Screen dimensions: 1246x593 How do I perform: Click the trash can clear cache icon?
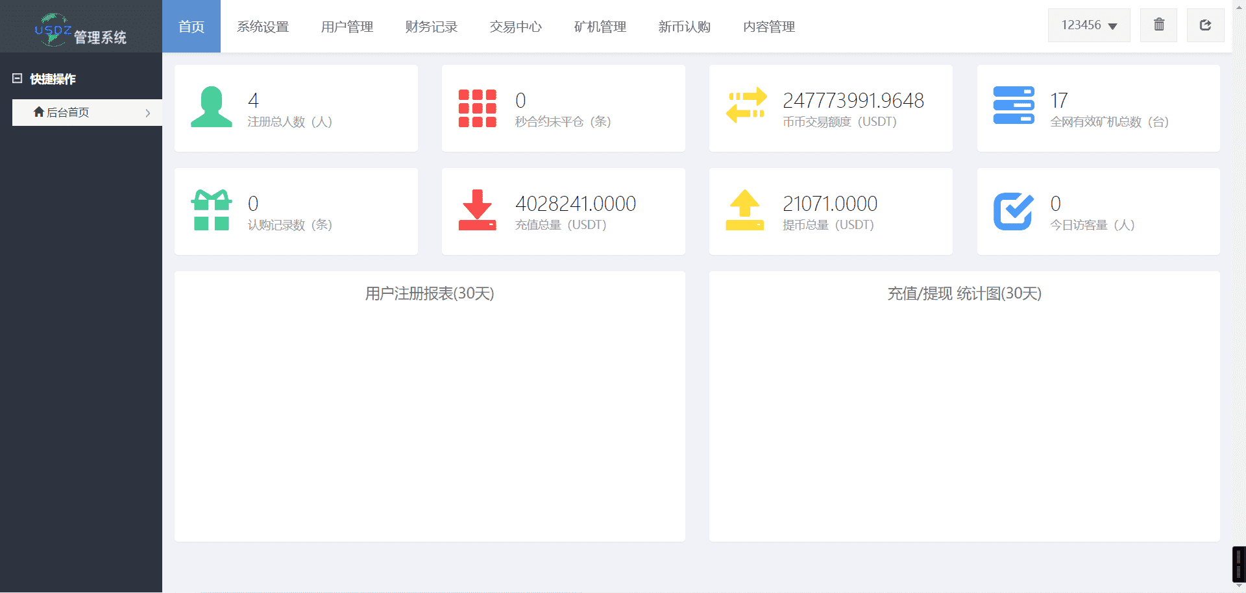click(1158, 25)
